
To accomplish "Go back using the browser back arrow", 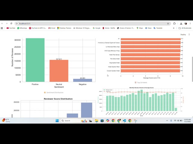I will click(2, 23).
